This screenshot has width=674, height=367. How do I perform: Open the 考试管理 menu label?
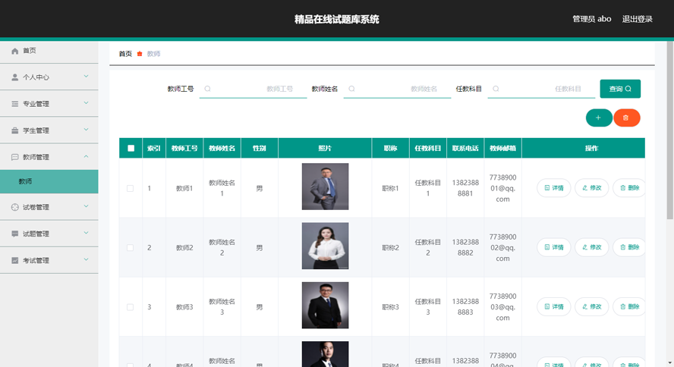pyautogui.click(x=36, y=261)
